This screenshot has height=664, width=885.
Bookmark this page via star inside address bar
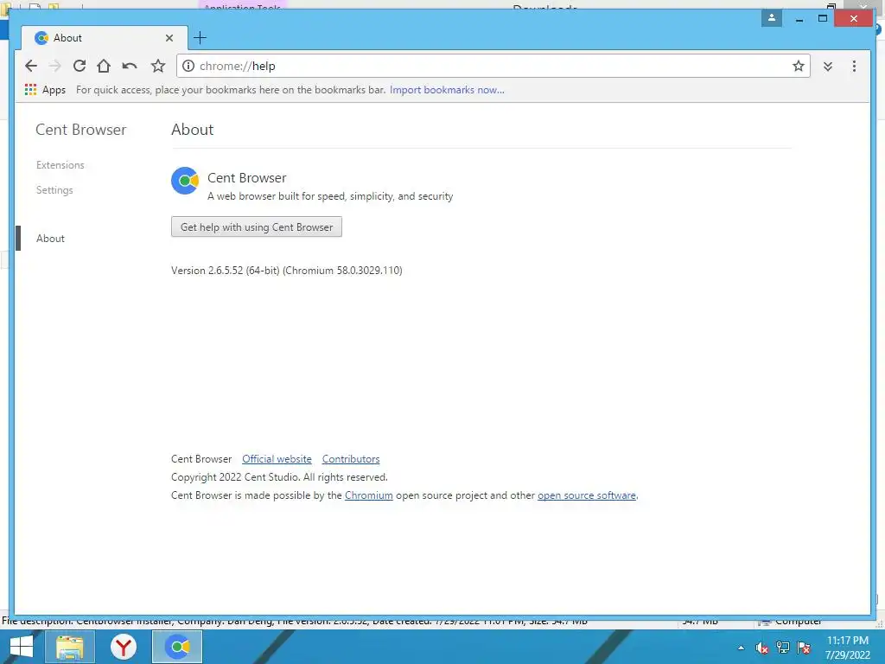(798, 66)
